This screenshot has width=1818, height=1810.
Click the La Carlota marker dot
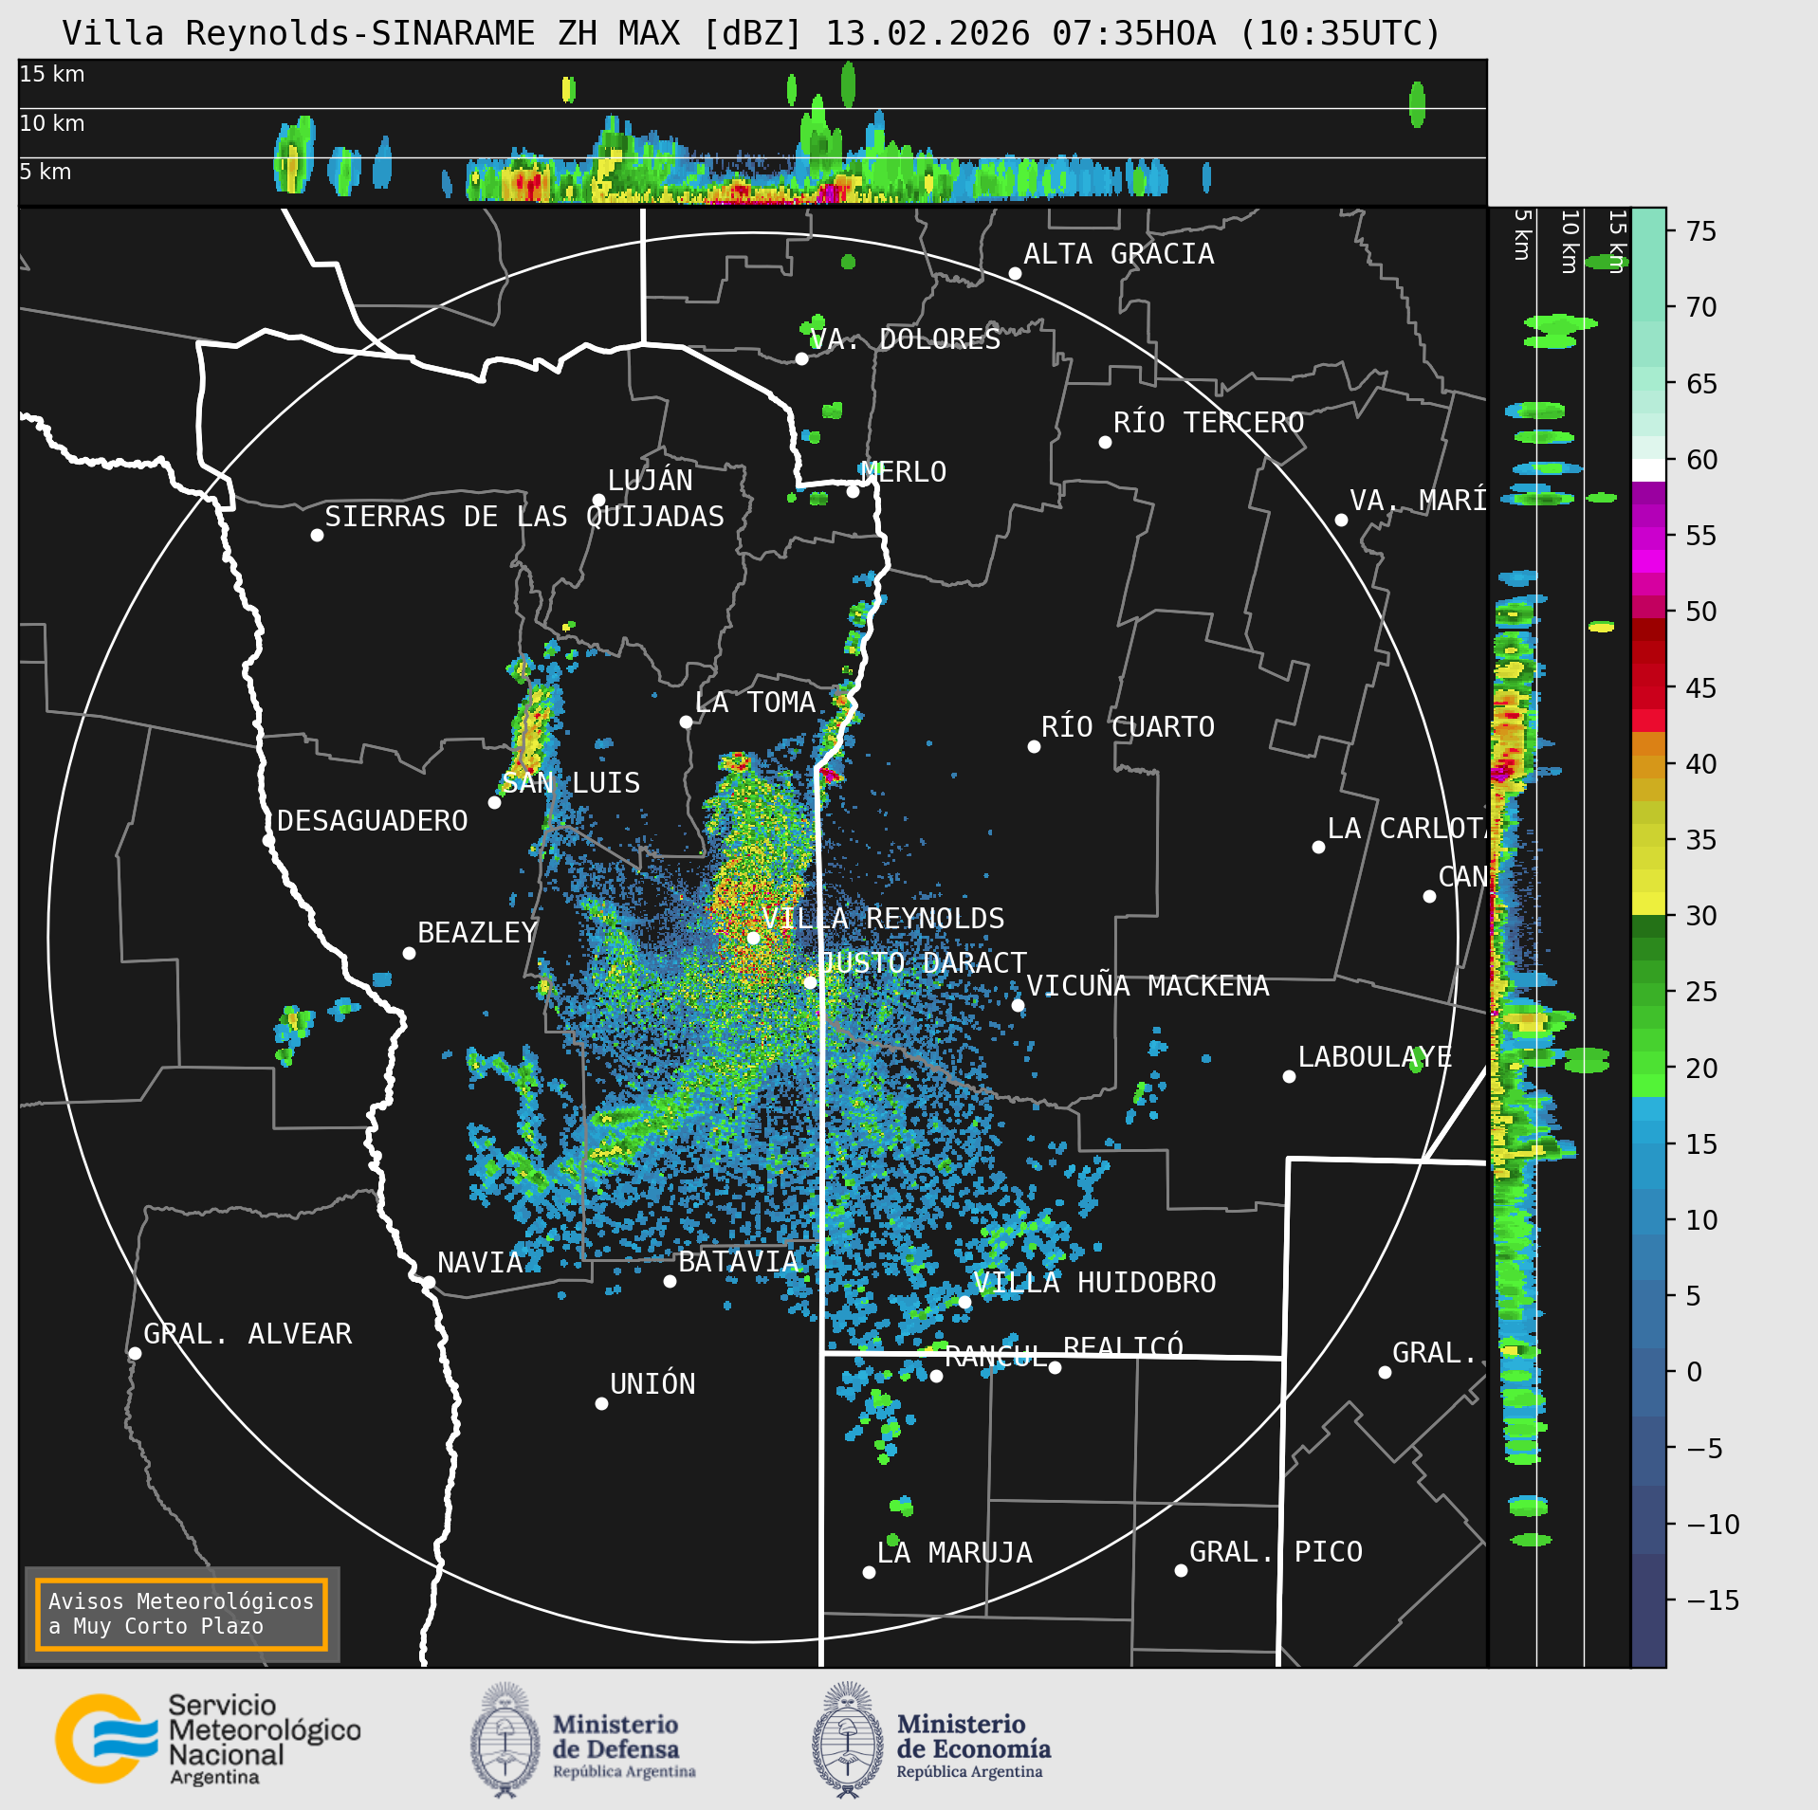tap(1318, 847)
